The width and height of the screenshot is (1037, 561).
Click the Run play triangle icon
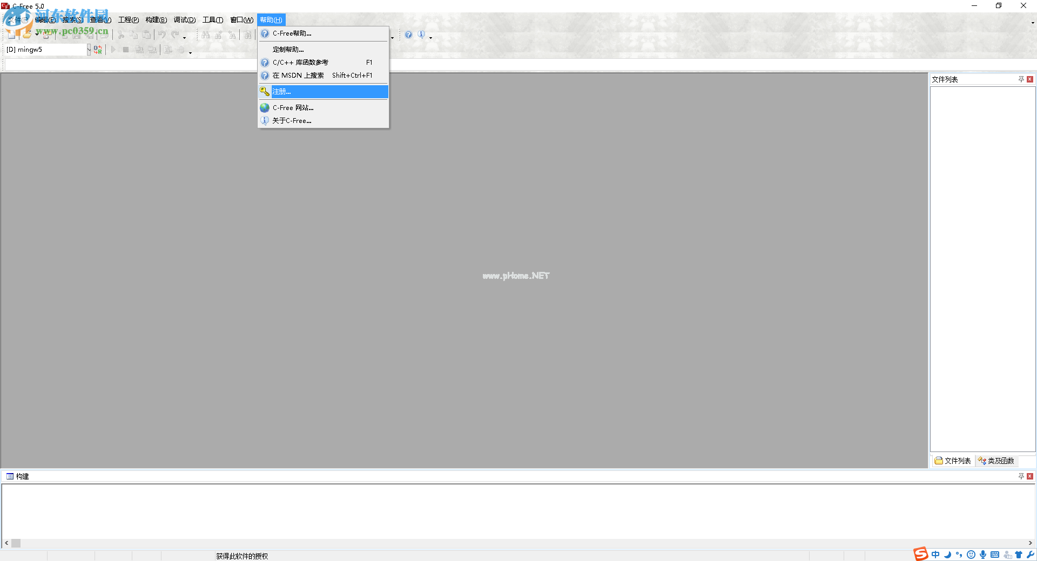pyautogui.click(x=113, y=50)
